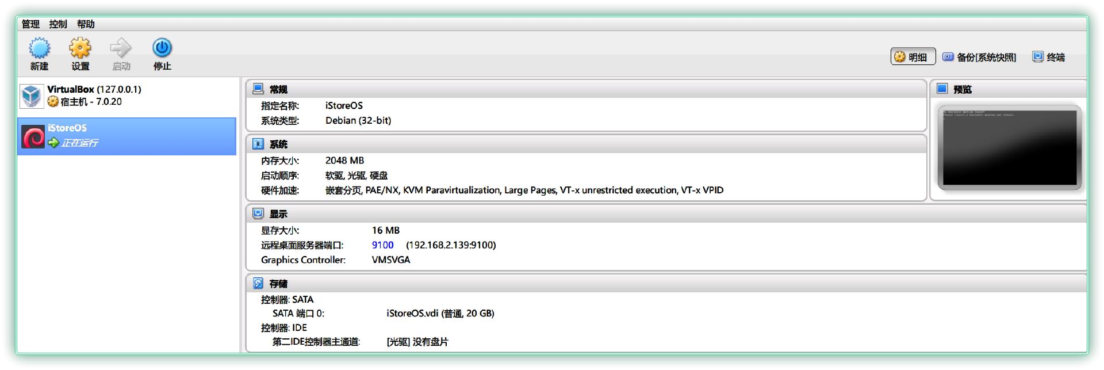Click iStoreOS.vdi (普通, 20 GB) entry
The image size is (1104, 370).
[x=440, y=313]
